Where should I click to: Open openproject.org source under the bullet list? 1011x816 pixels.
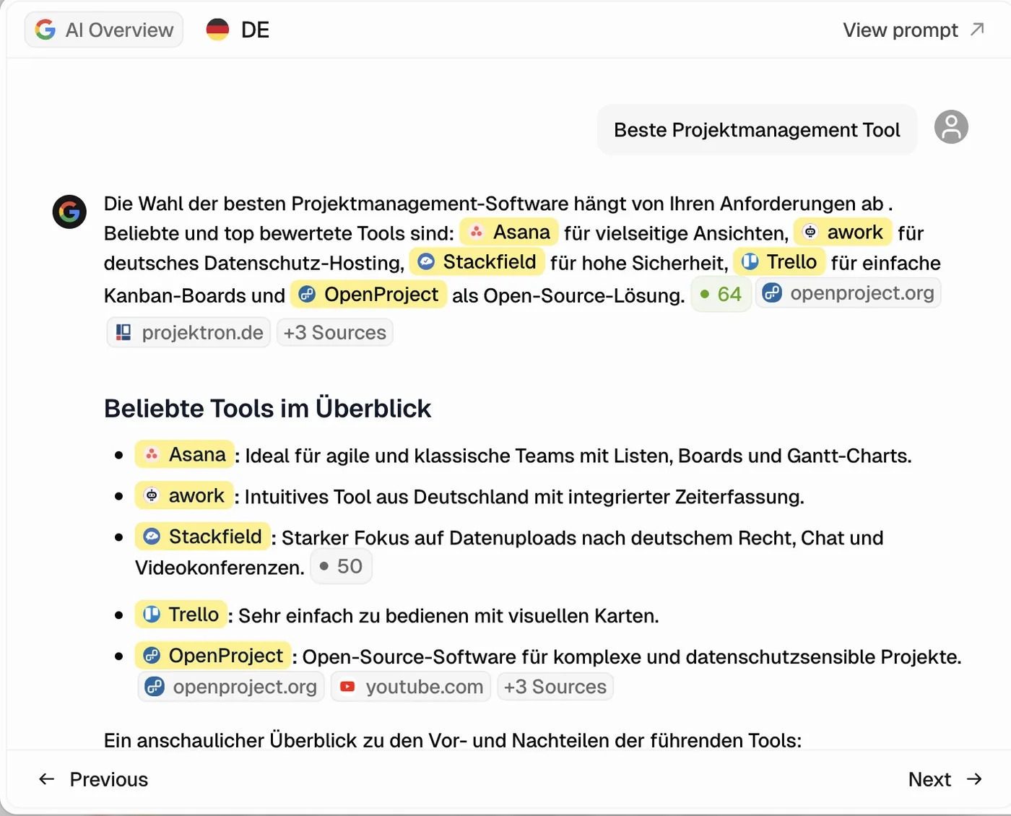click(x=231, y=687)
